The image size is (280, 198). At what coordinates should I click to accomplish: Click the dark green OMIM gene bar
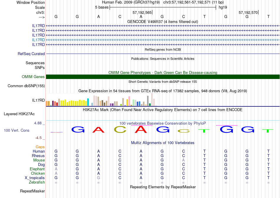[x=163, y=77]
